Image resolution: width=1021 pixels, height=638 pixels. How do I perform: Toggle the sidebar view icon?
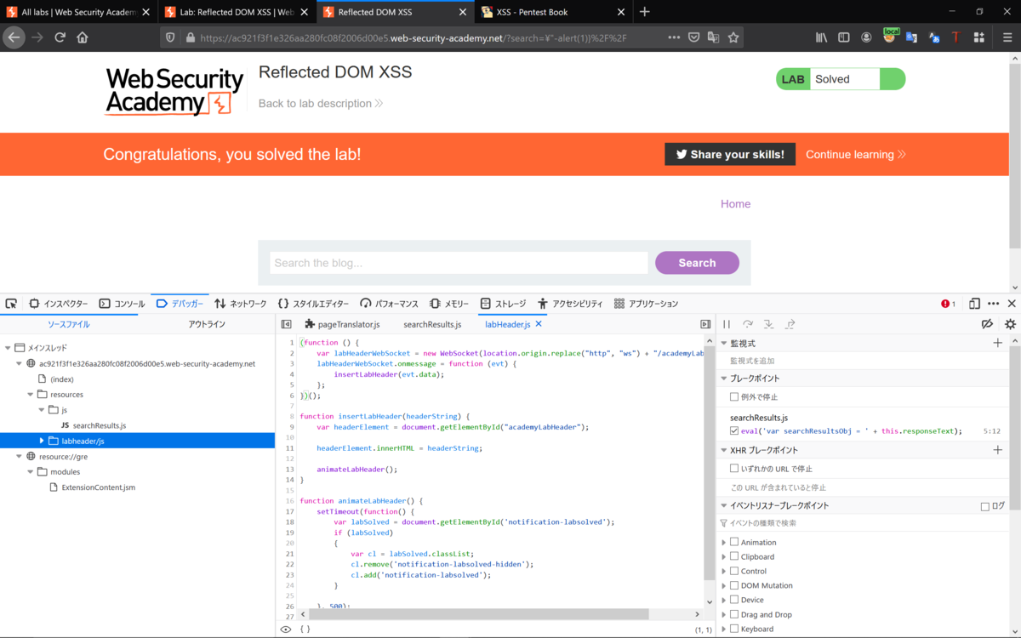[844, 37]
